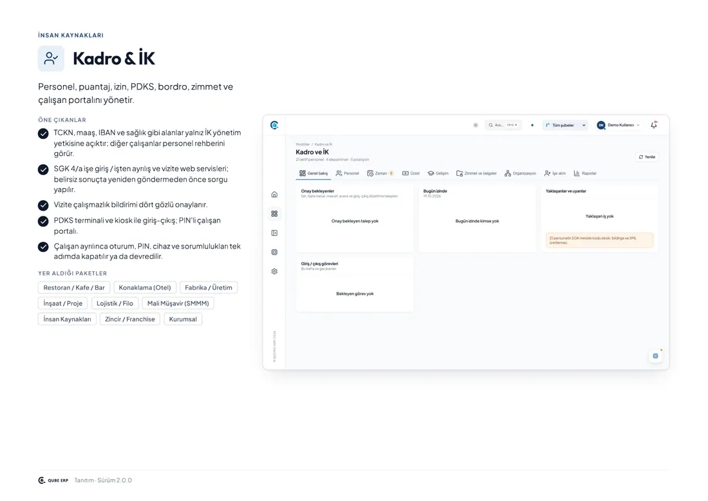Click the chip-shaped icon in the sidebar

[x=274, y=252]
